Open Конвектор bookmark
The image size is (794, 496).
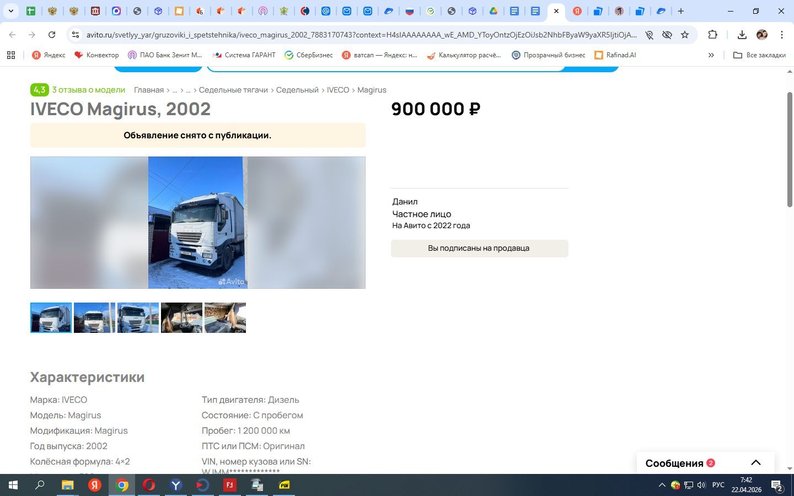96,55
